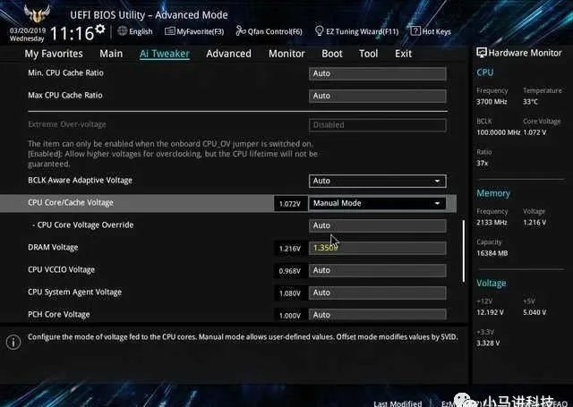
Task: Click the 16384 MB capacity value
Action: [x=492, y=253]
